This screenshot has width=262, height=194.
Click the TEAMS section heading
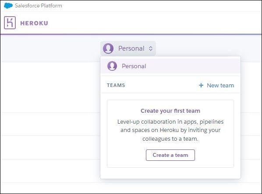point(116,85)
